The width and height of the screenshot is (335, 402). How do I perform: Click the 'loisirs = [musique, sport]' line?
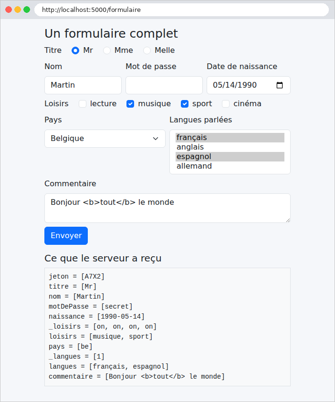click(101, 336)
